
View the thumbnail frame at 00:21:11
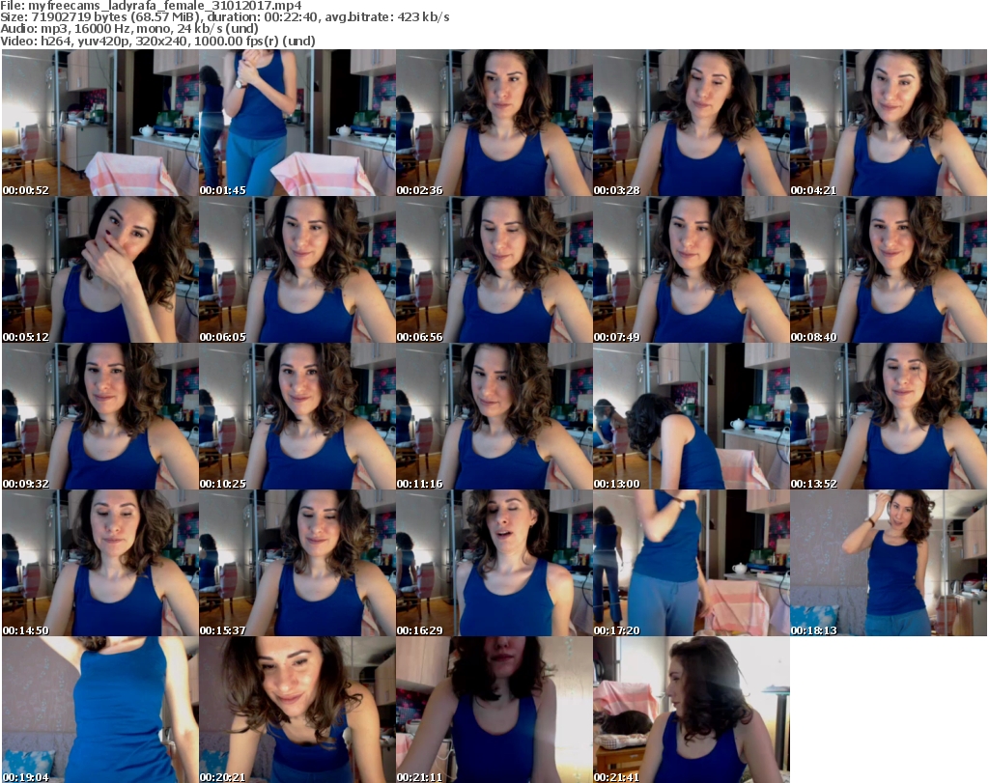click(x=494, y=710)
